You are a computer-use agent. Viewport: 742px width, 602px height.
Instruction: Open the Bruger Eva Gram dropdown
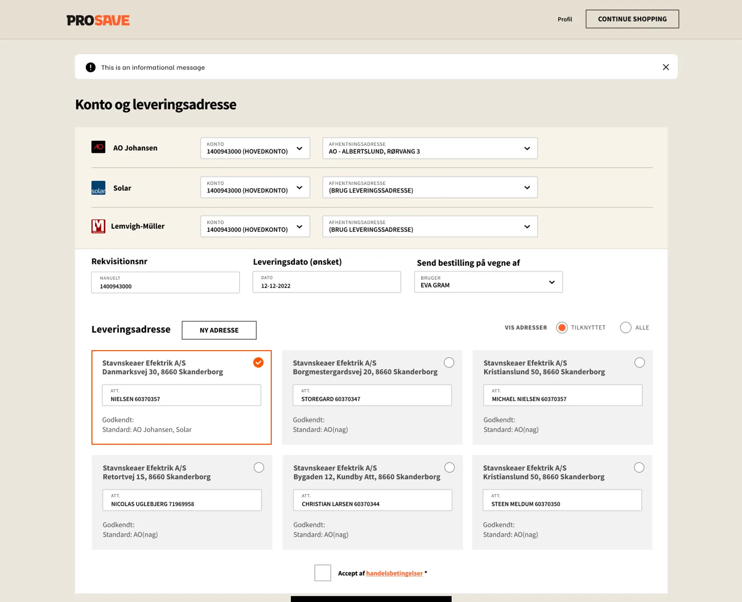(488, 282)
